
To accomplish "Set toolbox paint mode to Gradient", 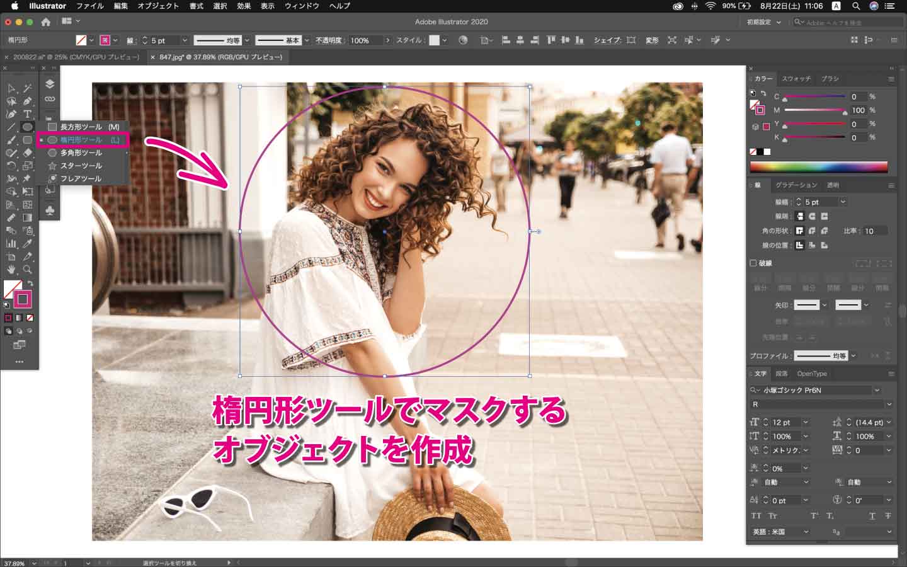I will [19, 318].
